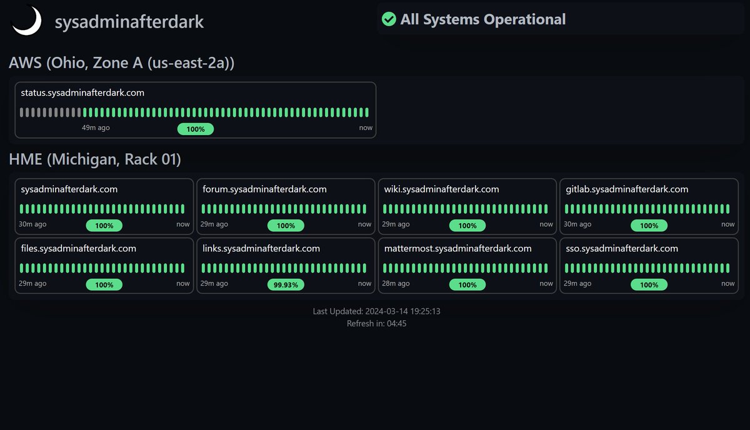The image size is (750, 430).
Task: Open links.sysadminafterdark.com monitor name
Action: tap(261, 248)
